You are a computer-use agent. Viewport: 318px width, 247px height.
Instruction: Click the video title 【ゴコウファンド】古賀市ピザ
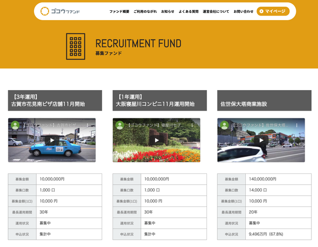pyautogui.click(x=50, y=126)
